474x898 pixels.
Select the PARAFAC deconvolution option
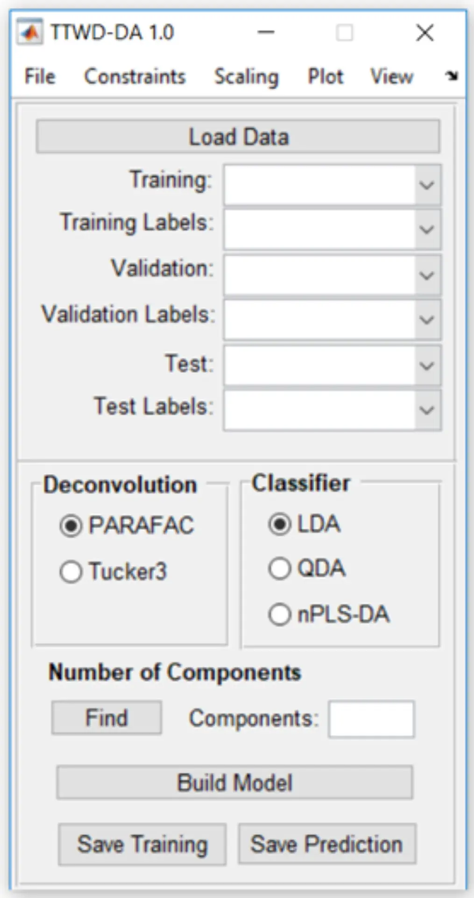pos(71,526)
